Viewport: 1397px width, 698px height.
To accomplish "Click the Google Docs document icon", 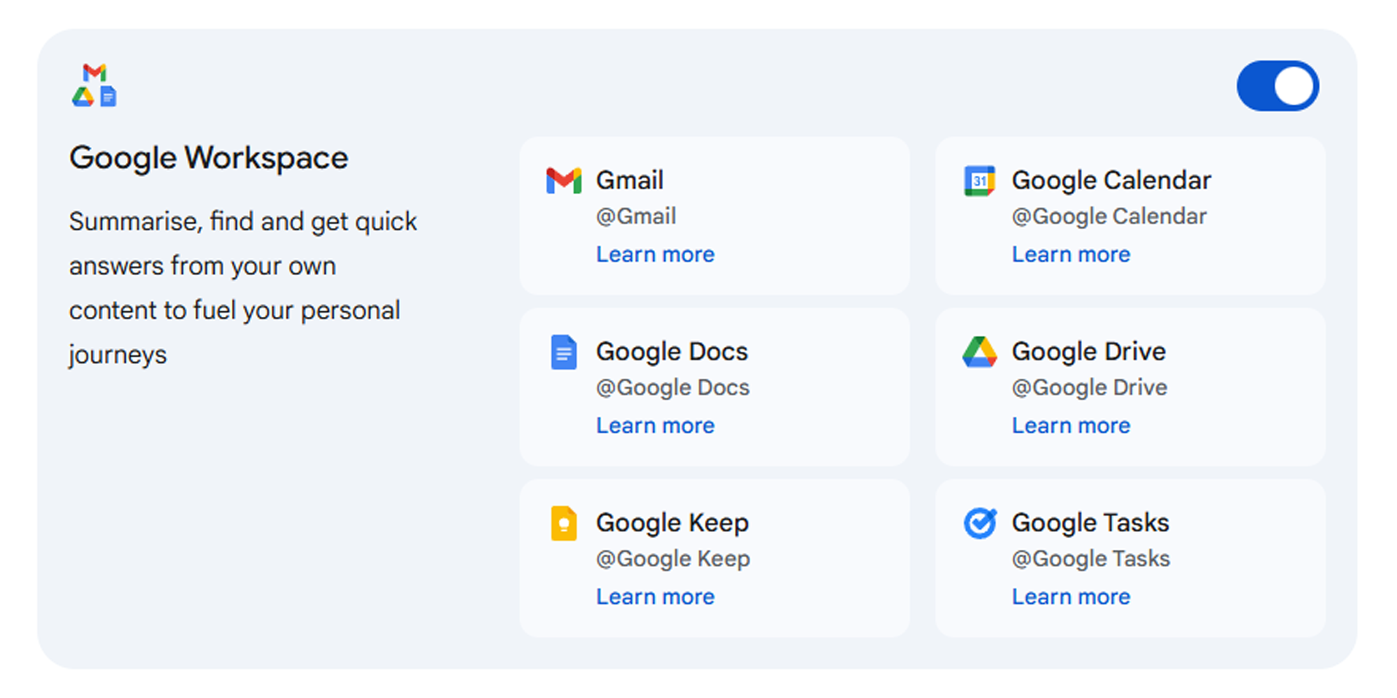I will [x=564, y=352].
